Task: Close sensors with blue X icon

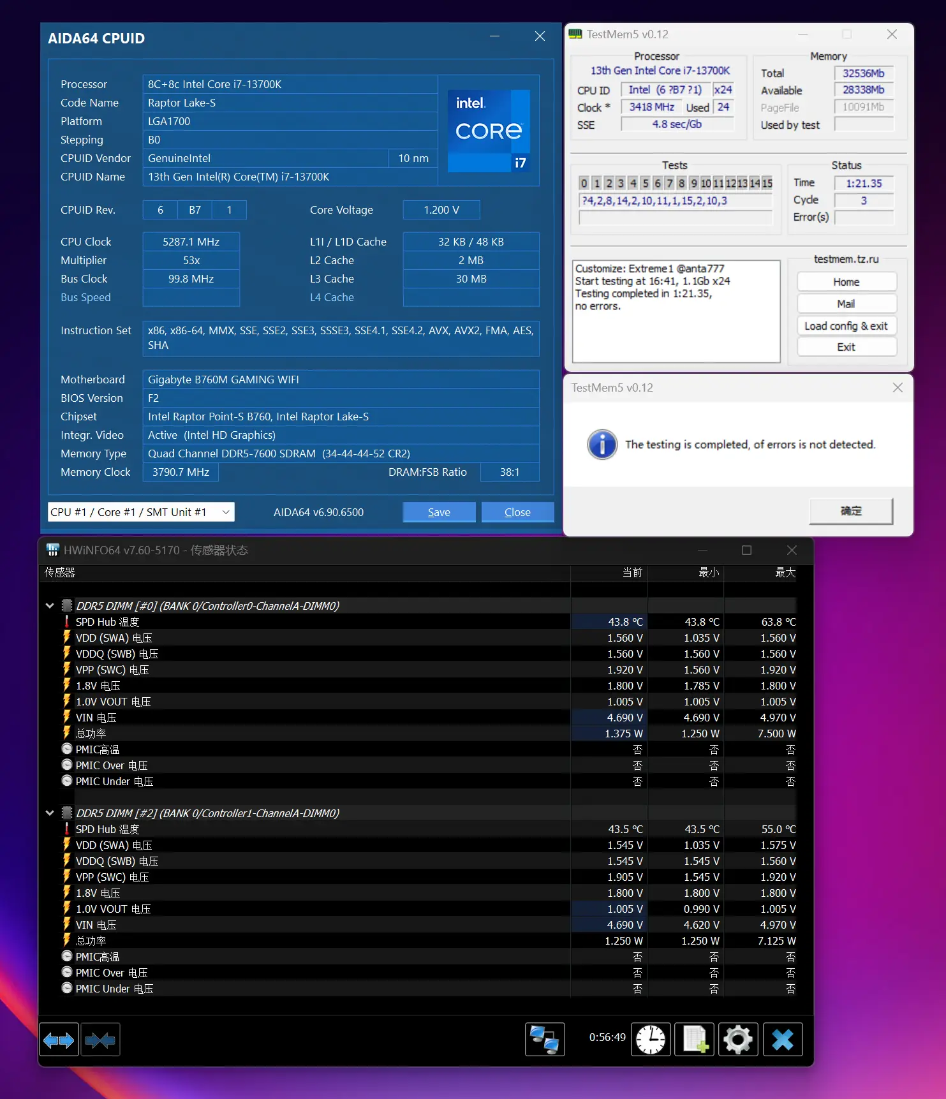Action: [783, 1040]
